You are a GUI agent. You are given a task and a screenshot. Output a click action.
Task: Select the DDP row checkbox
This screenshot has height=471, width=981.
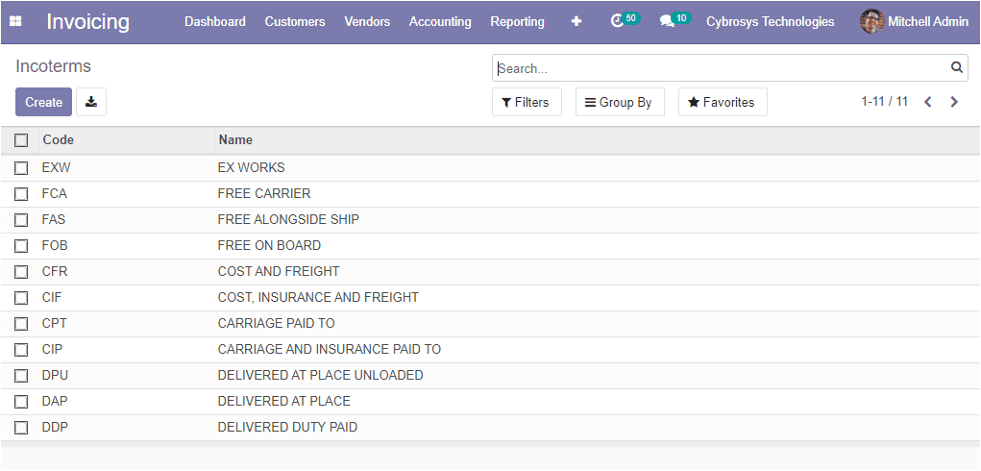point(21,428)
